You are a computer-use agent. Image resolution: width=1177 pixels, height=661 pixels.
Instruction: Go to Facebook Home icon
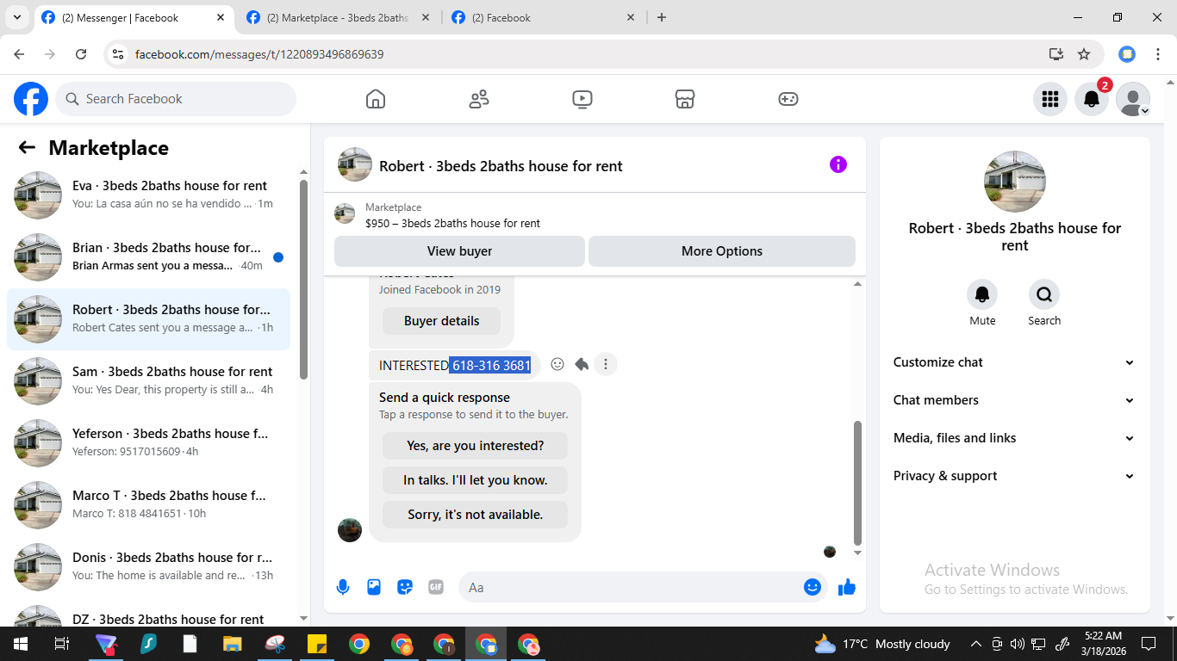(x=376, y=99)
